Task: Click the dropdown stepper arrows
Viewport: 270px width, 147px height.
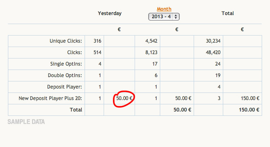Action: coord(176,16)
